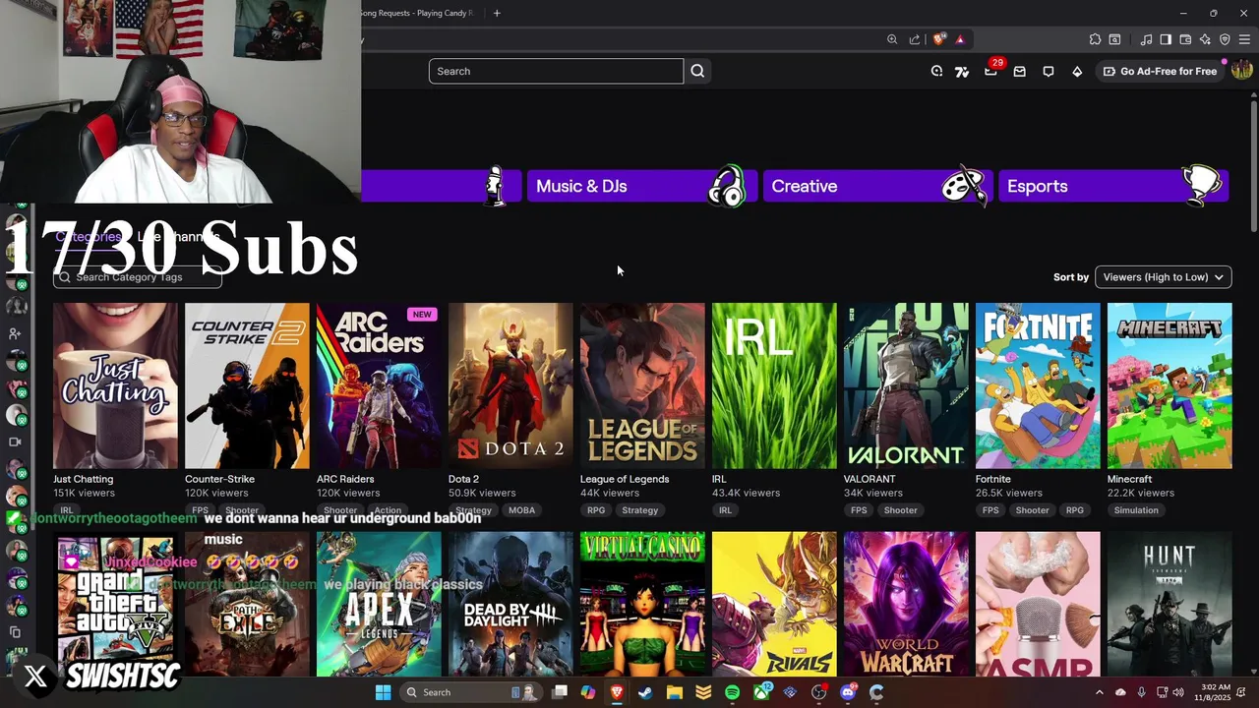The width and height of the screenshot is (1259, 708).
Task: Click the Simulation tag under Minecraft
Action: (1136, 510)
